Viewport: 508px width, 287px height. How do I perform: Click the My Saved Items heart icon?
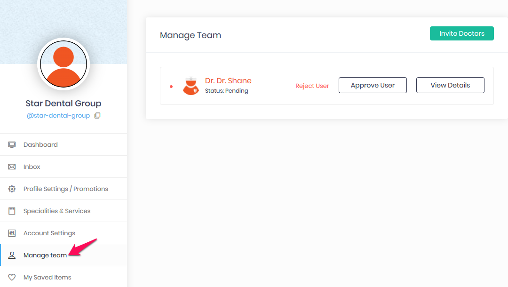click(12, 277)
